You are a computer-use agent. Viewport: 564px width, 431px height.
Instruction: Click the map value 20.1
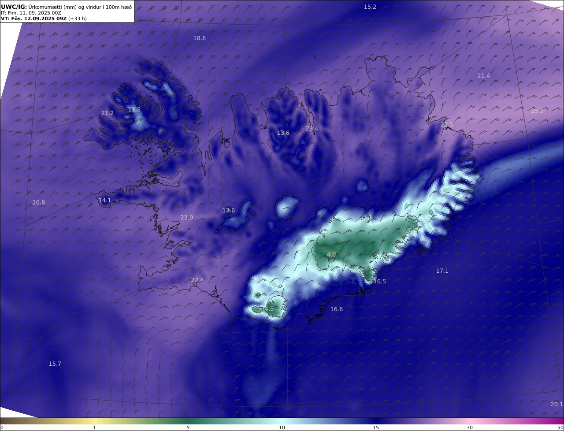coord(557,405)
